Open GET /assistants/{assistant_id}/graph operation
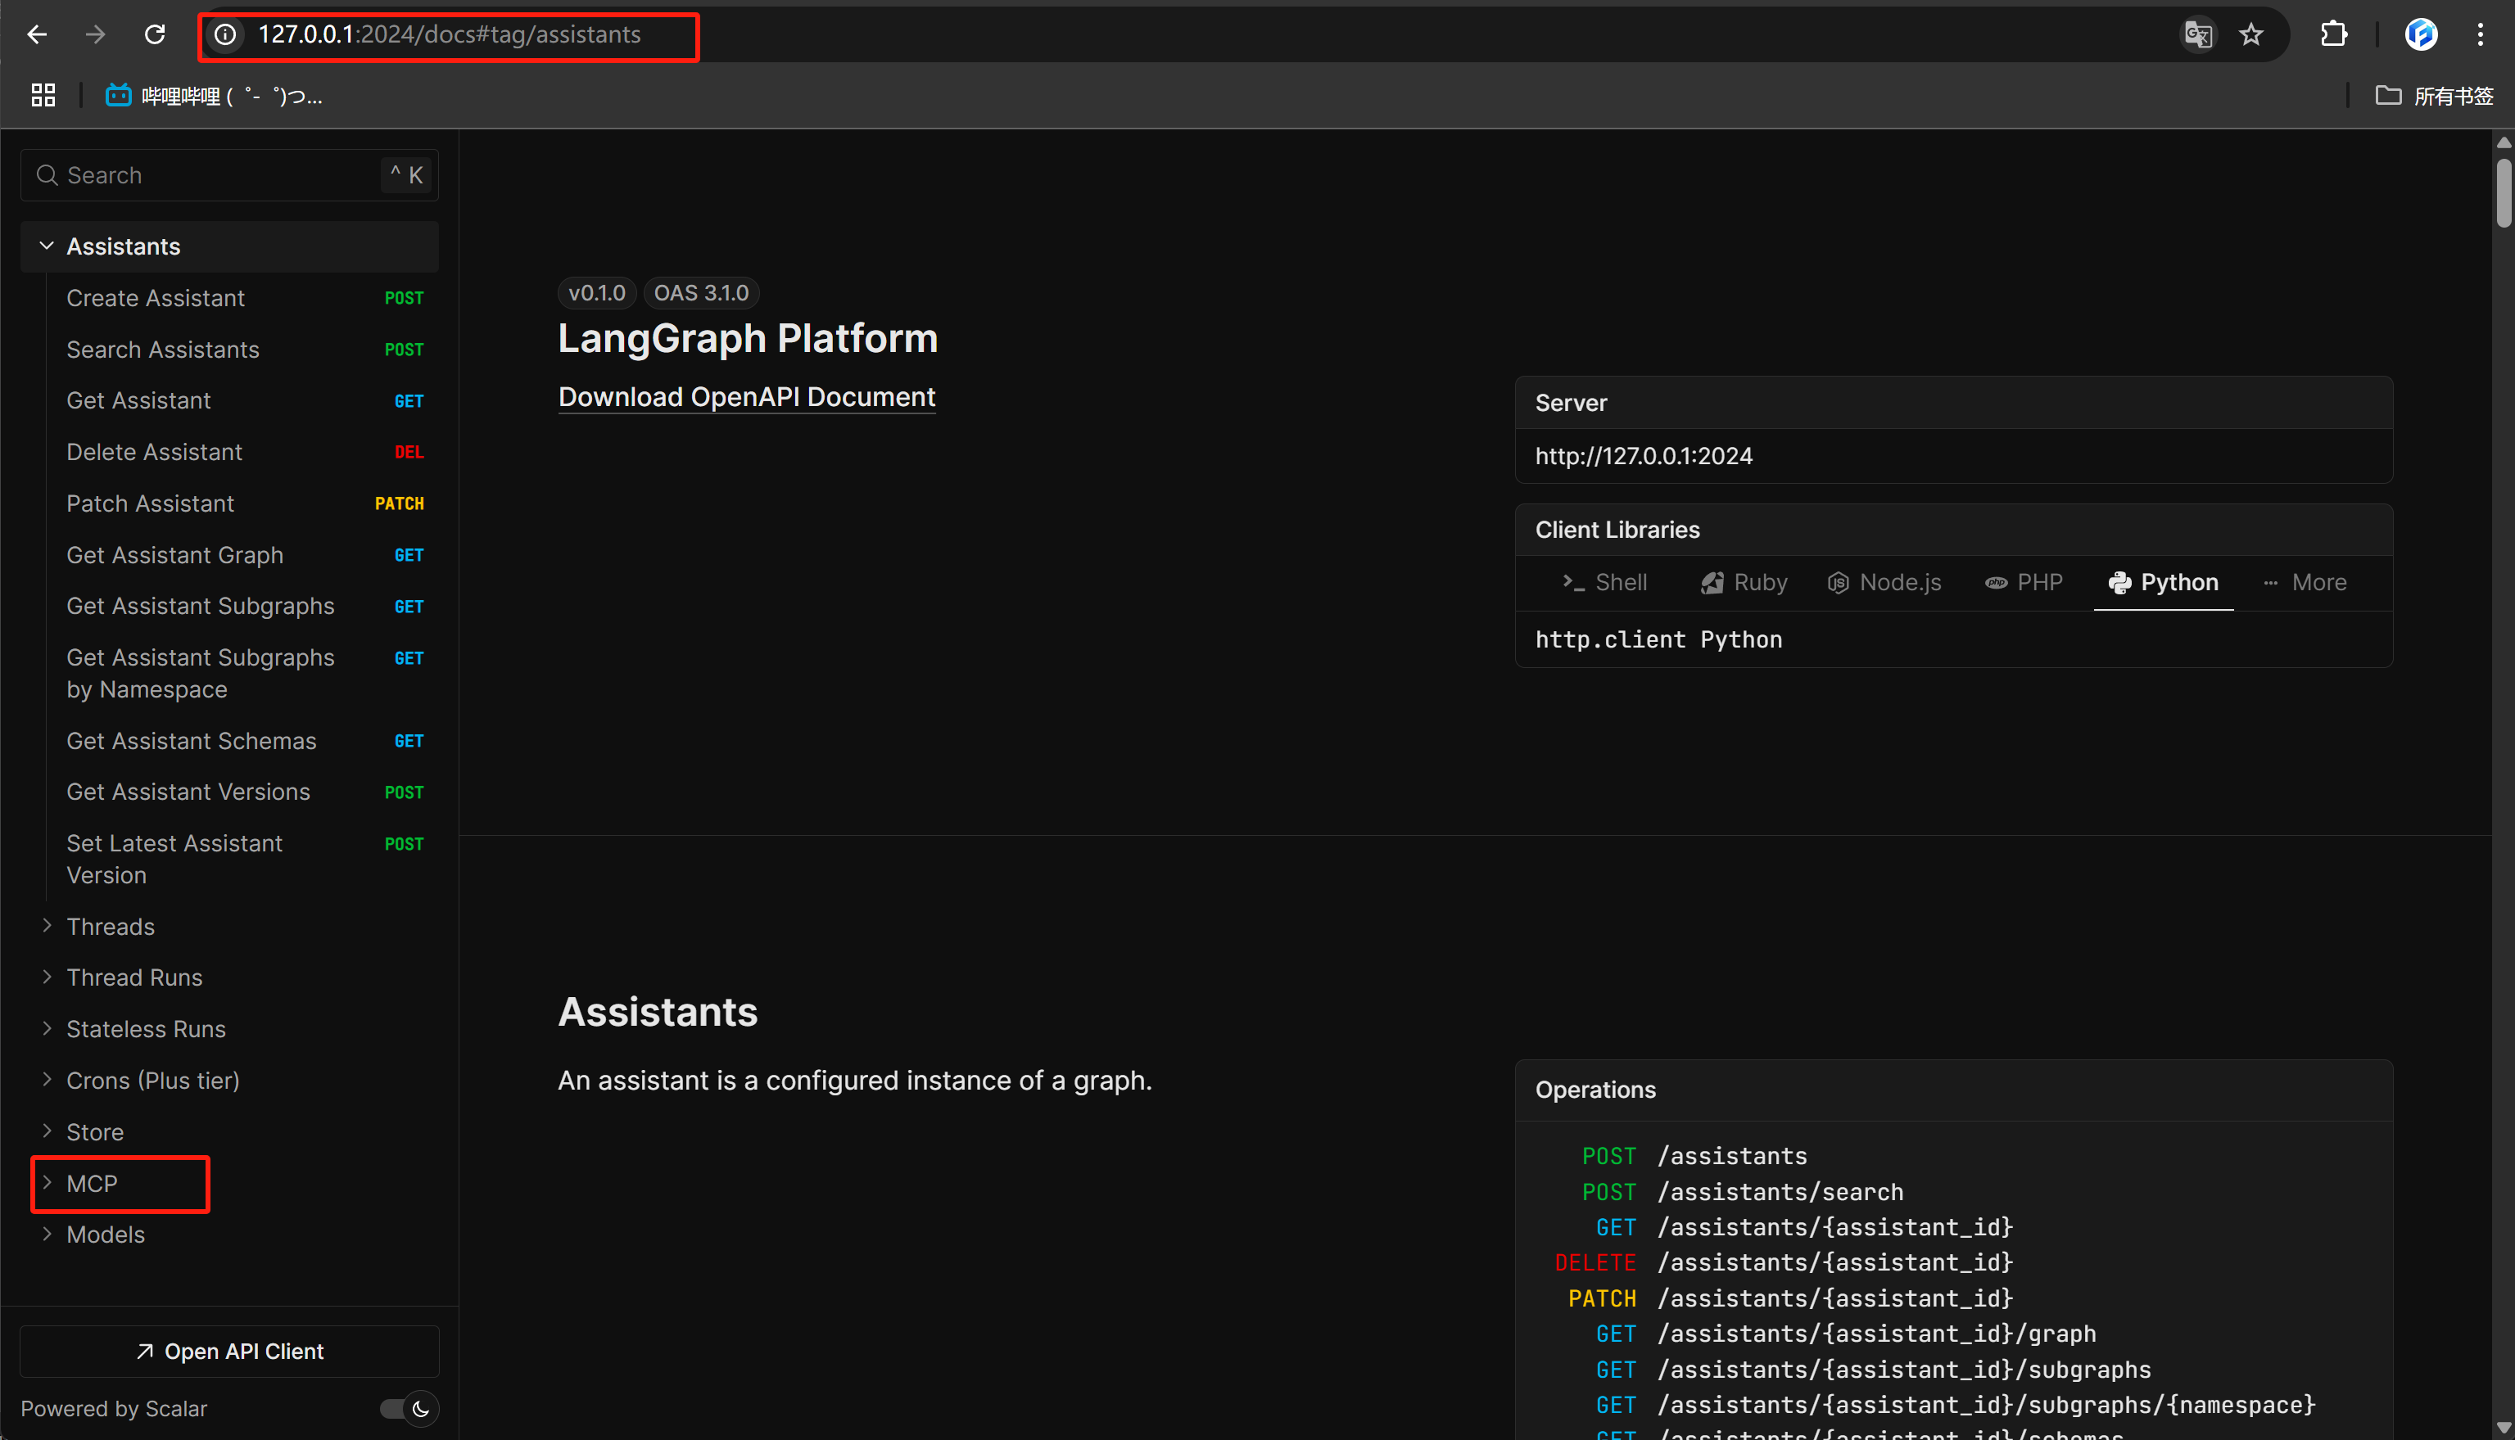 [x=1845, y=1334]
